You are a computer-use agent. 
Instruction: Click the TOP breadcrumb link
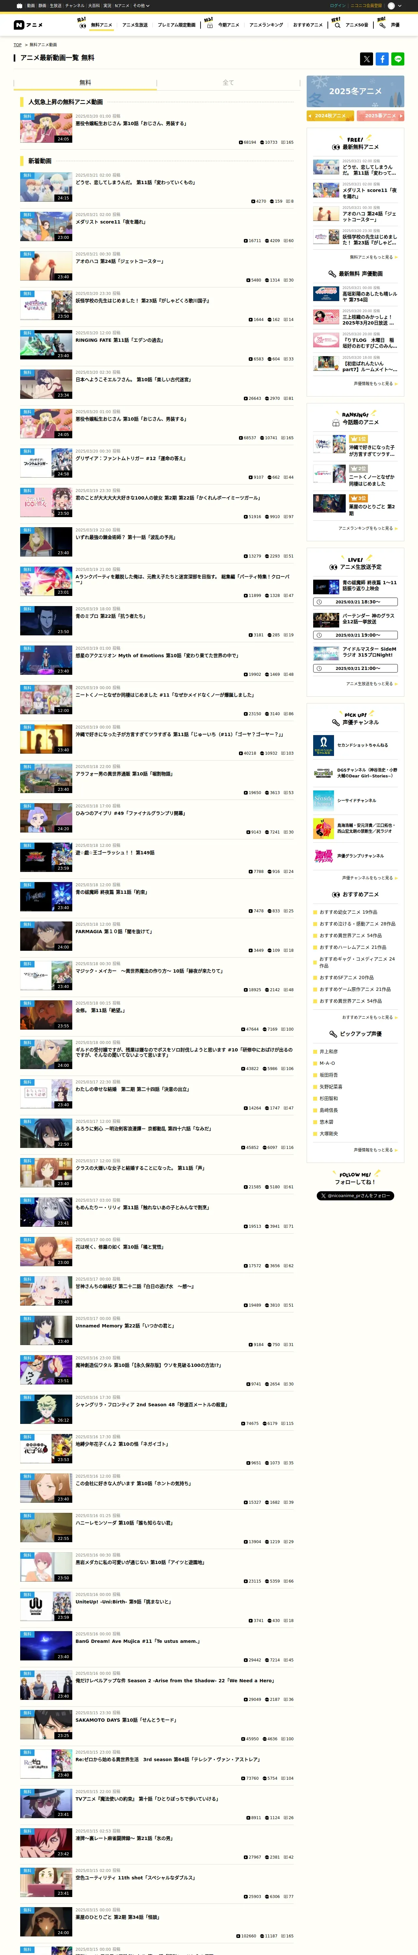click(x=18, y=45)
